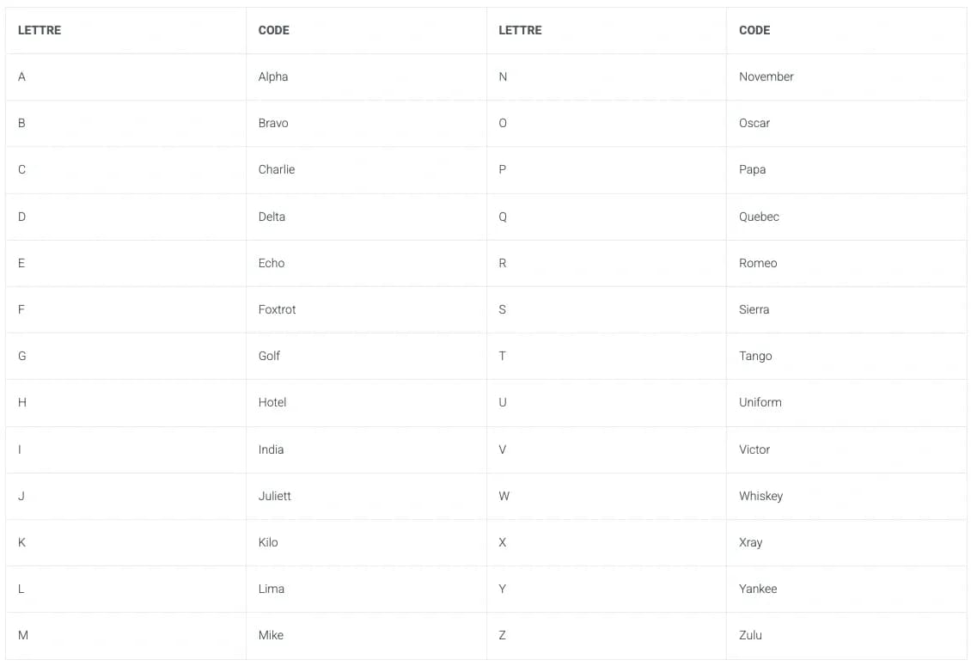Screen dimensions: 971x666
Task: Click the Sierra cell
Action: [754, 309]
